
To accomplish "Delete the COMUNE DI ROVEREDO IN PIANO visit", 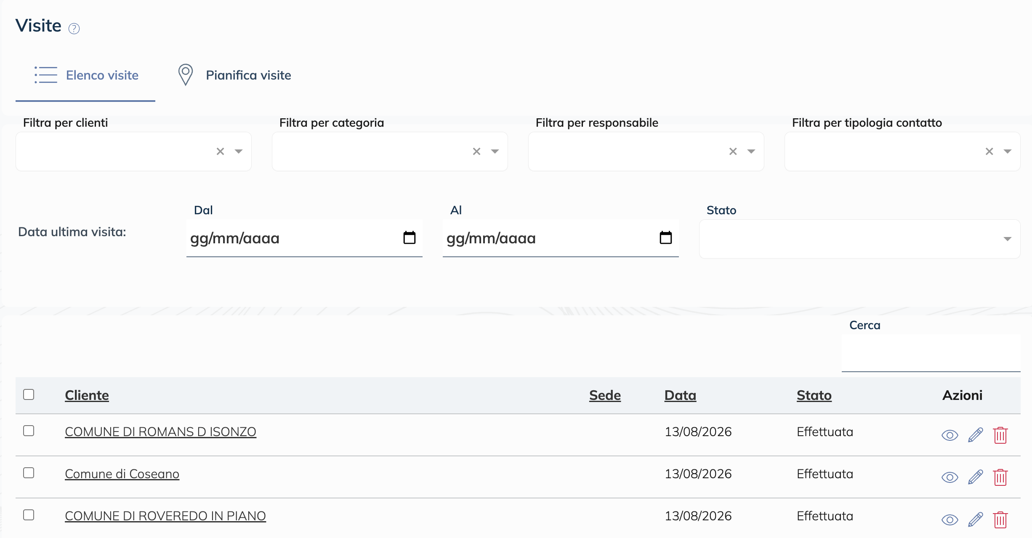I will (x=1000, y=519).
